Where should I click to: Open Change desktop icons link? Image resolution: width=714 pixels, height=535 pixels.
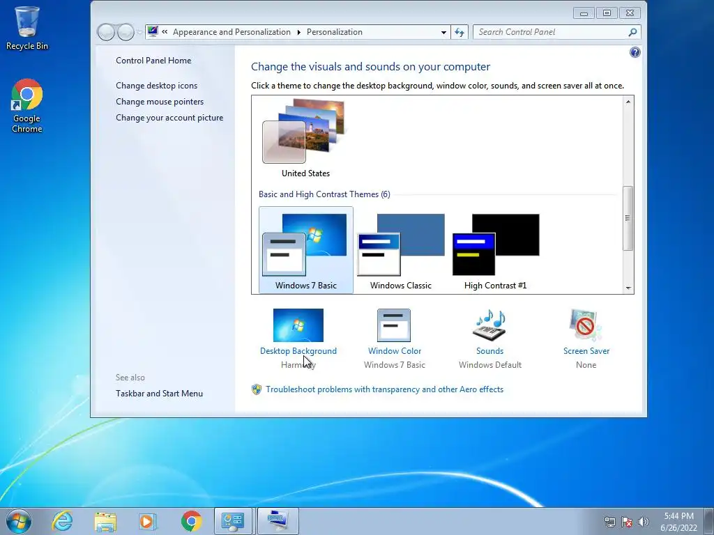[157, 86]
